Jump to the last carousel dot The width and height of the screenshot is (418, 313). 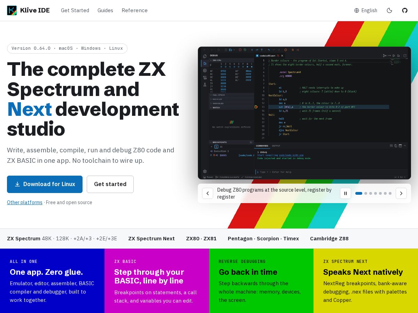coord(390,193)
